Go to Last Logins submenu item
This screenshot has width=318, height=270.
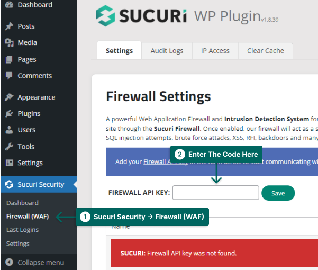pos(22,230)
